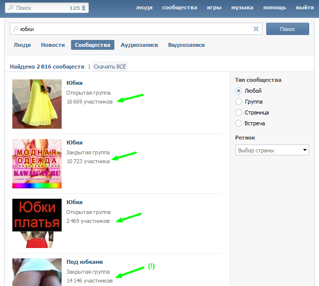Click the yellow skirt group thumbnail

click(x=37, y=104)
